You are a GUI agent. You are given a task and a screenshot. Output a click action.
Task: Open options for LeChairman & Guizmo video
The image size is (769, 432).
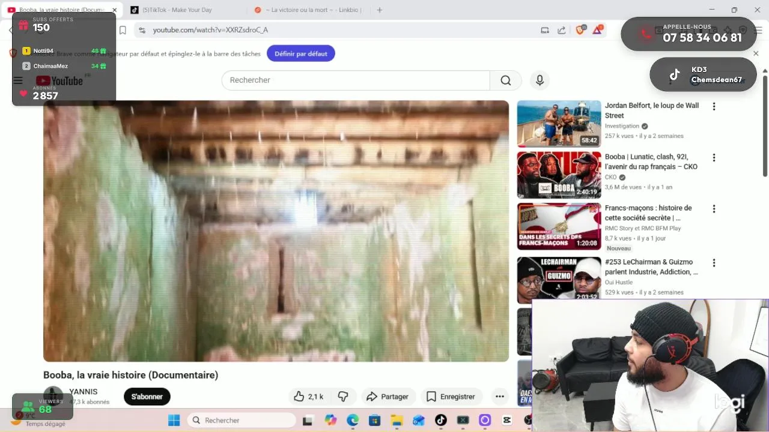714,263
